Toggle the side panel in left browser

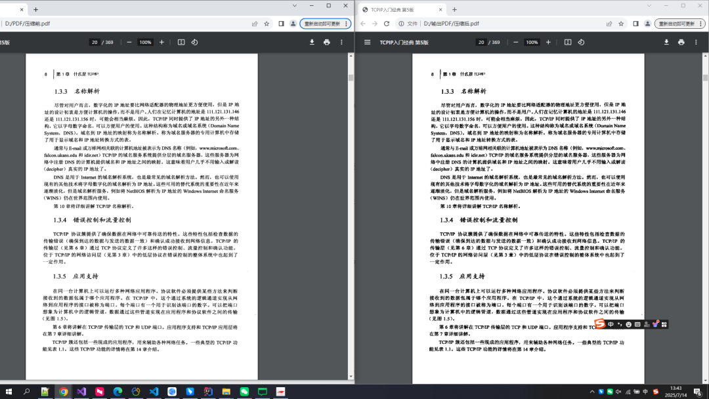tap(281, 24)
